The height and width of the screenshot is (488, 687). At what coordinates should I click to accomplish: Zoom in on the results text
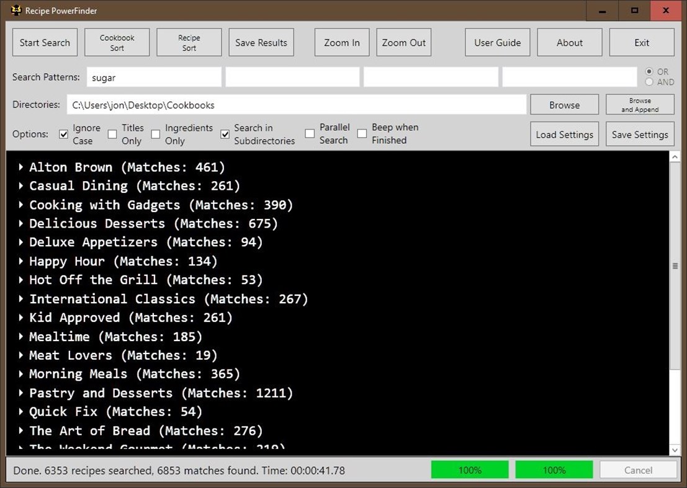pos(341,42)
